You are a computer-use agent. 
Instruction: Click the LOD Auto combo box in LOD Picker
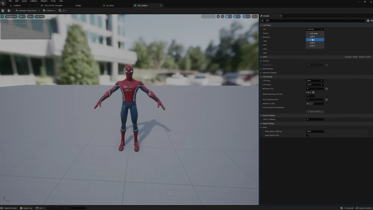tap(315, 29)
